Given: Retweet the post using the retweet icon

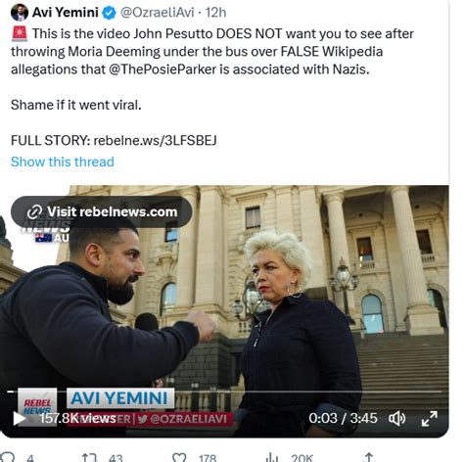Looking at the screenshot, I should point(89,457).
